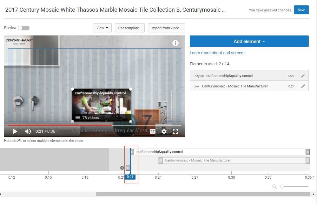Click the timeline zoom magnifier icon
Viewport: 317px width, 203px height.
[274, 187]
